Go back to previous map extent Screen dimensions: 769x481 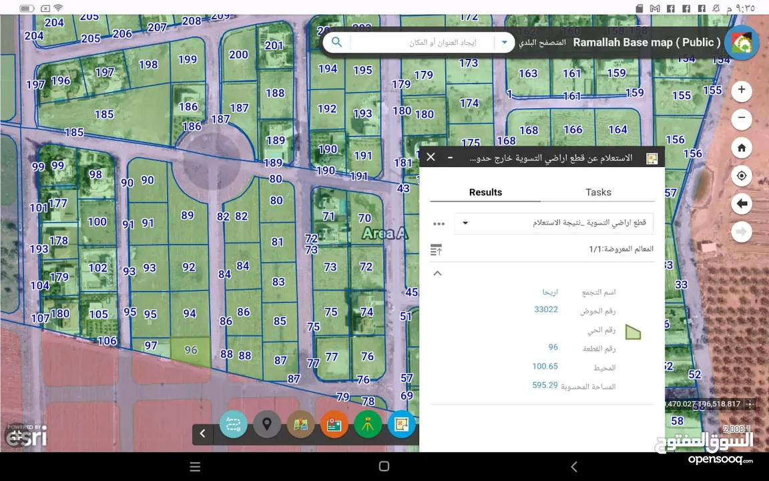(742, 204)
